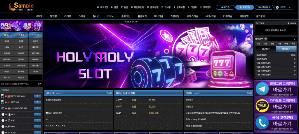Click the Sample Sports & Casino logo
The width and height of the screenshot is (299, 134).
(x=21, y=6)
